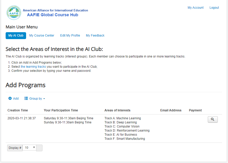Click the AAFIE globe logo

[14, 13]
